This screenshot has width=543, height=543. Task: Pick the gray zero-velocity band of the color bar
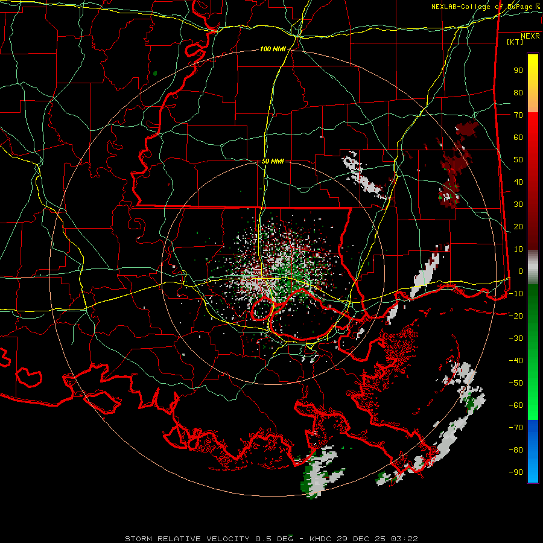pyautogui.click(x=533, y=267)
